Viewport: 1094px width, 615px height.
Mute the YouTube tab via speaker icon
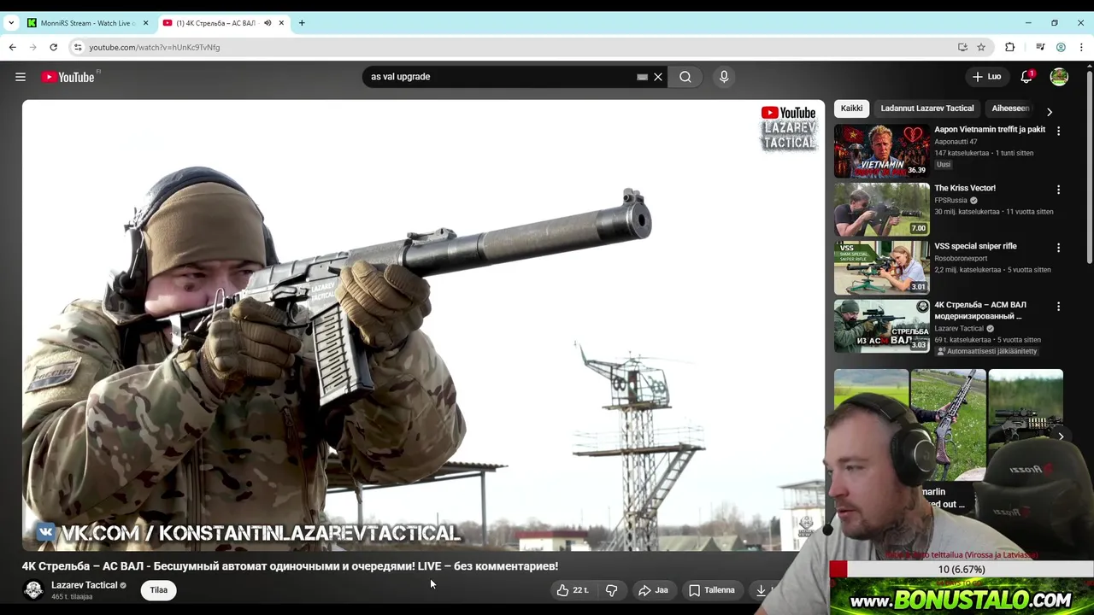268,23
